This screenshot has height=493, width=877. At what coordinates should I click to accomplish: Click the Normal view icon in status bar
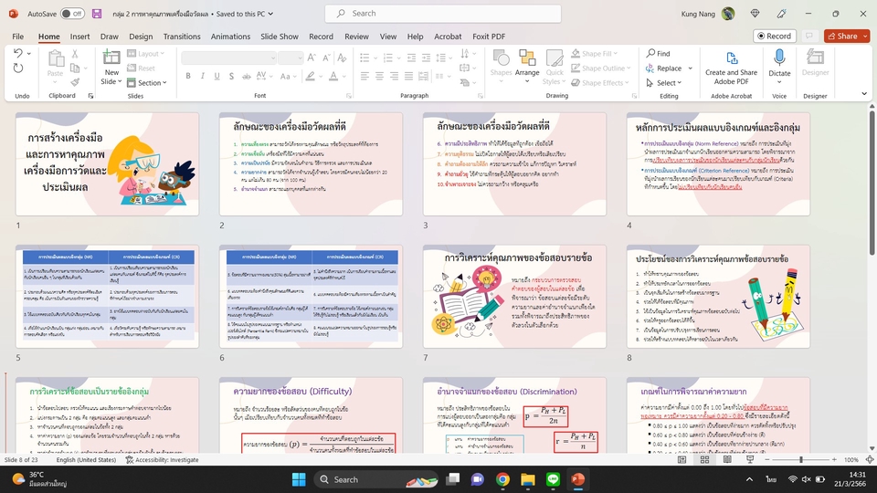682,459
